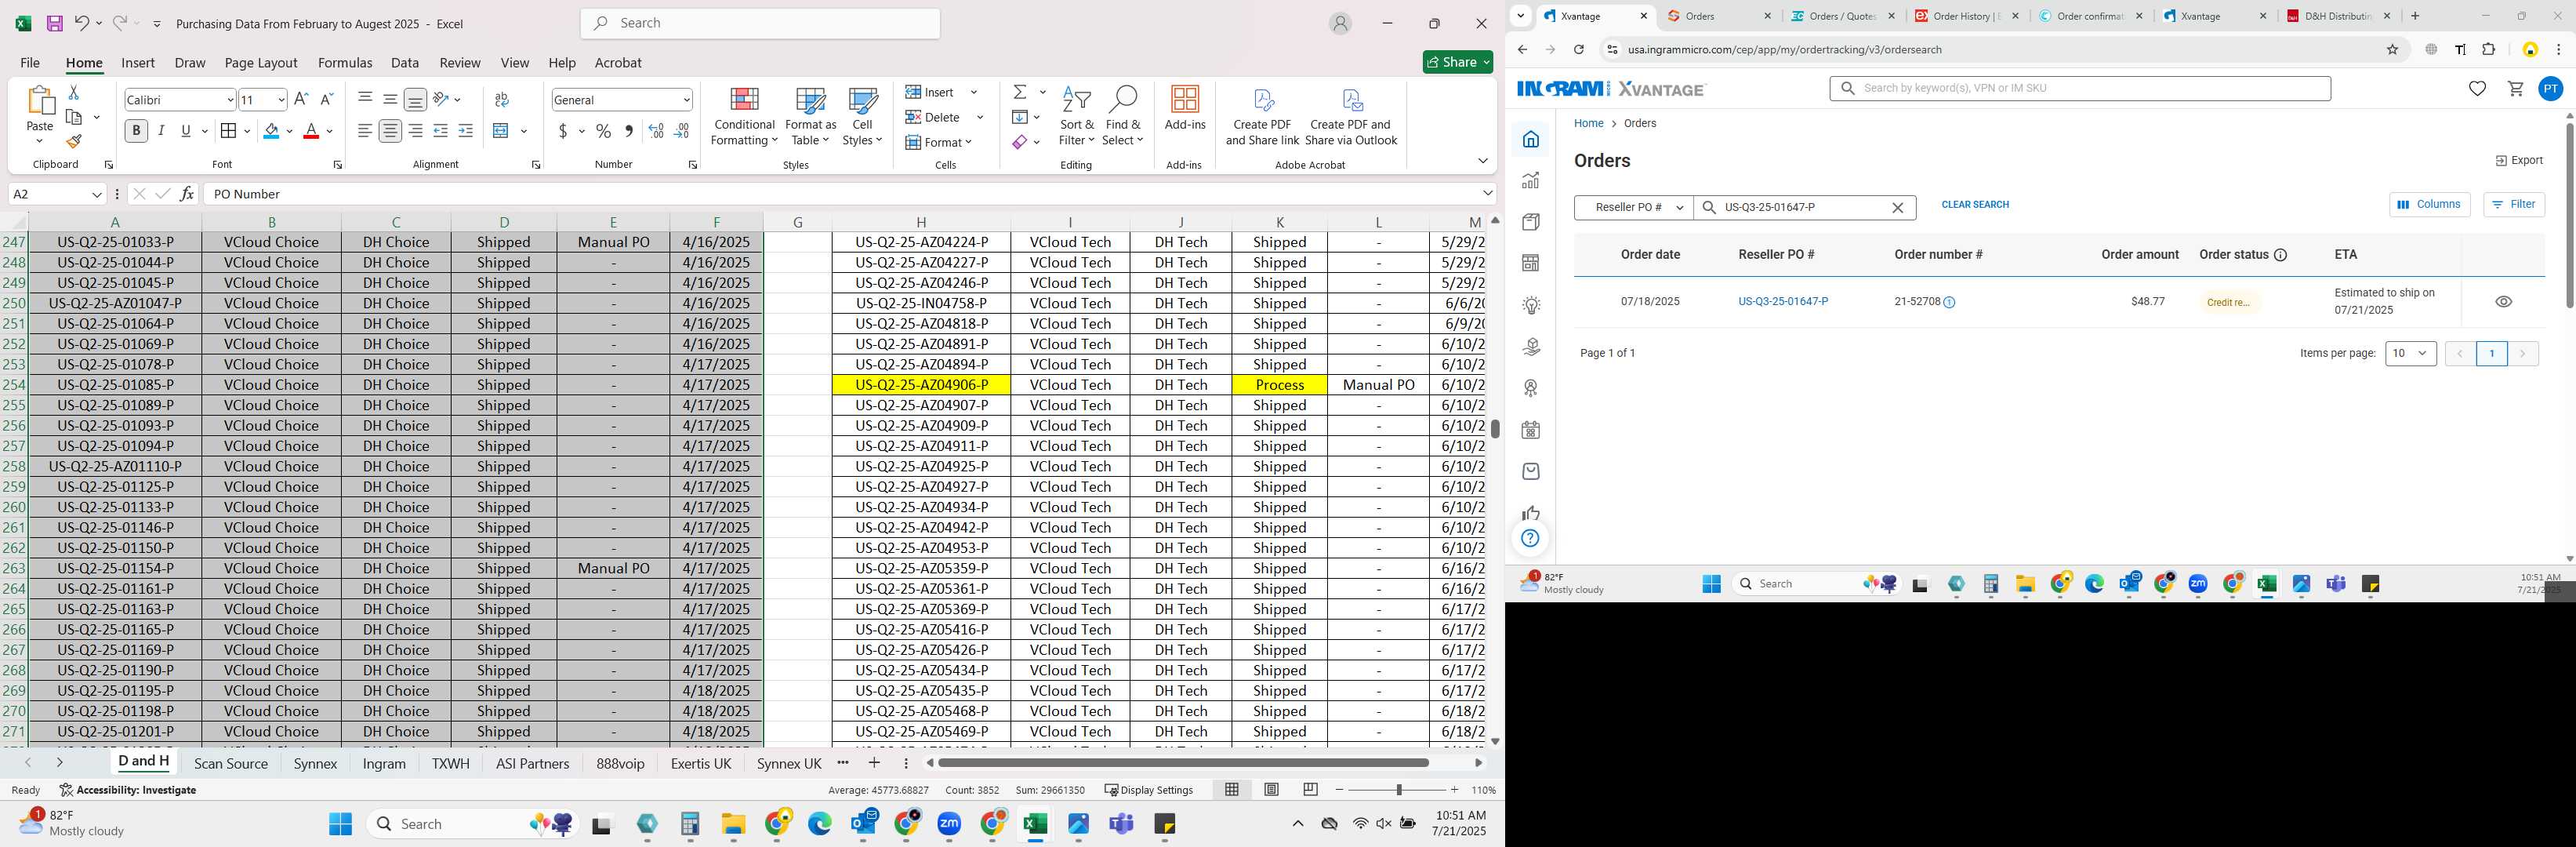Click the Wrap Text icon
This screenshot has width=2576, height=847.
pos(502,99)
